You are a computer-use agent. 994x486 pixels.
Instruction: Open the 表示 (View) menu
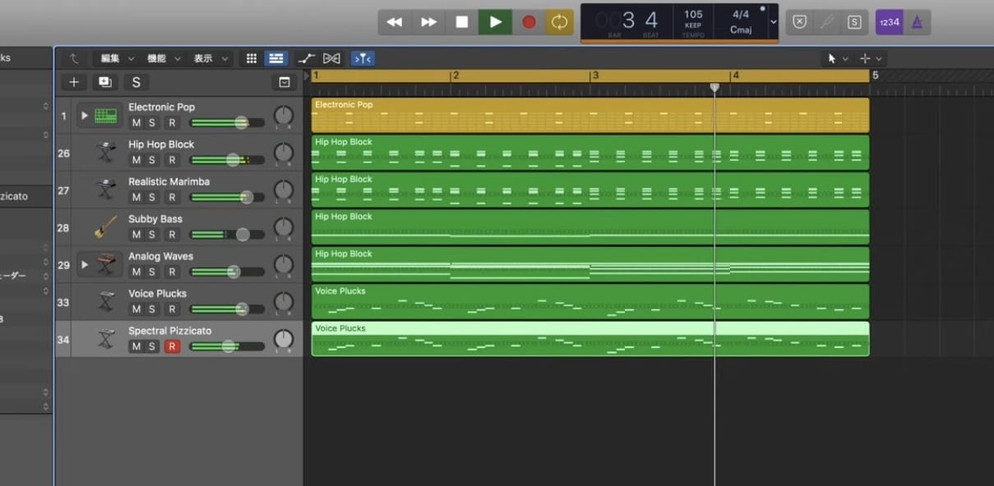click(x=209, y=58)
